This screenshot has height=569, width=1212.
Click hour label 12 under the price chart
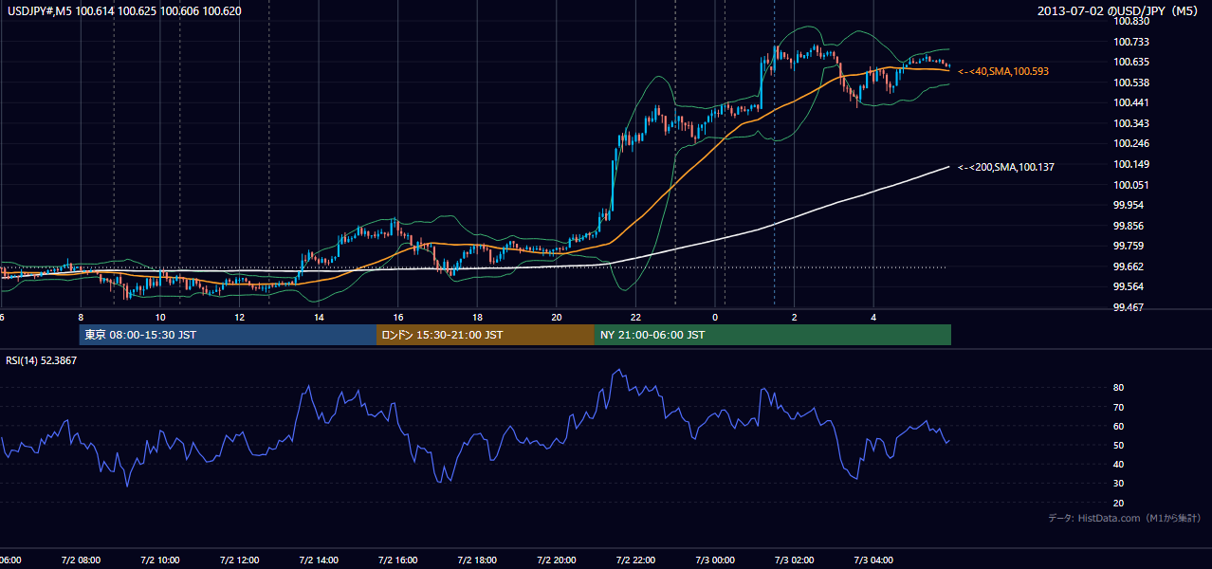pos(239,318)
